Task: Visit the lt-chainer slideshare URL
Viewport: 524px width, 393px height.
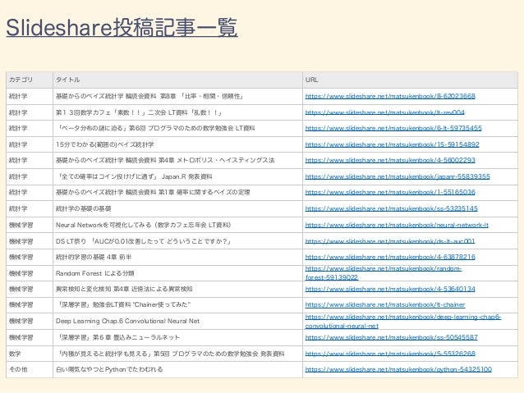Action: (385, 305)
